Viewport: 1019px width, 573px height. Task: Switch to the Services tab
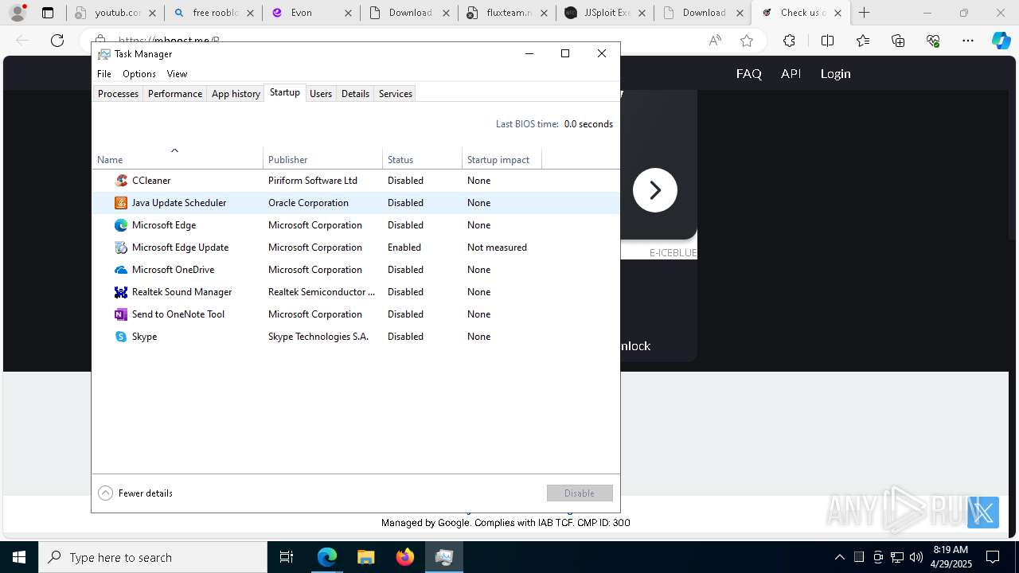[396, 94]
